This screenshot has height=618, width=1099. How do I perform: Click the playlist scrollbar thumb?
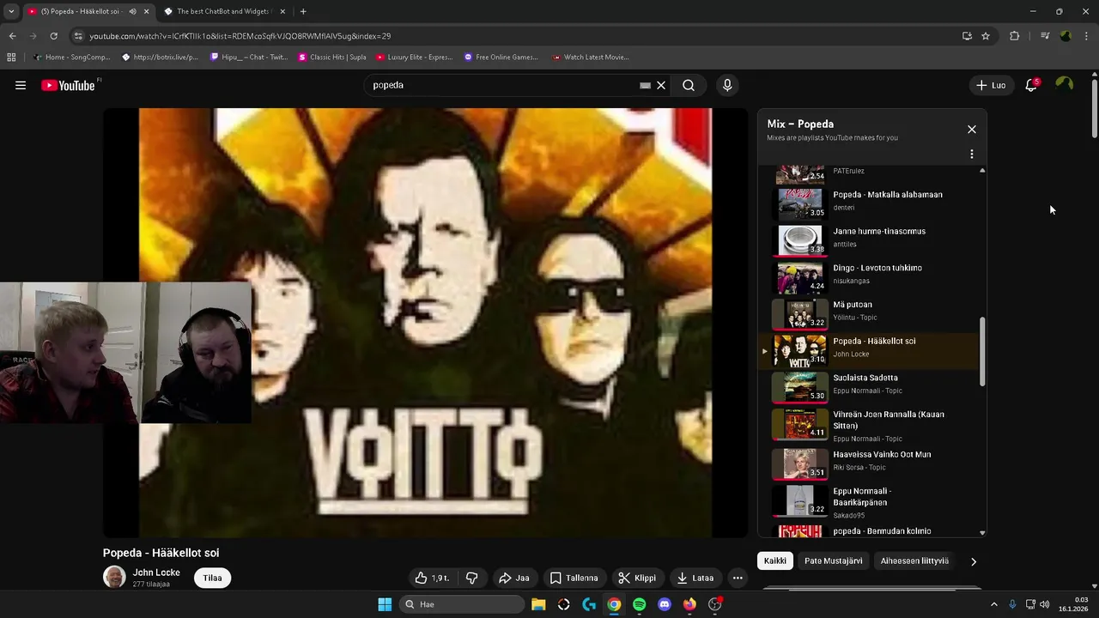pos(982,351)
